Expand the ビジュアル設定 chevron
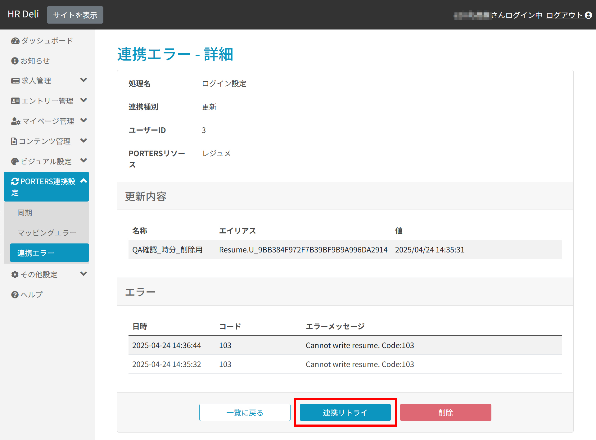This screenshot has height=440, width=596. [x=84, y=161]
